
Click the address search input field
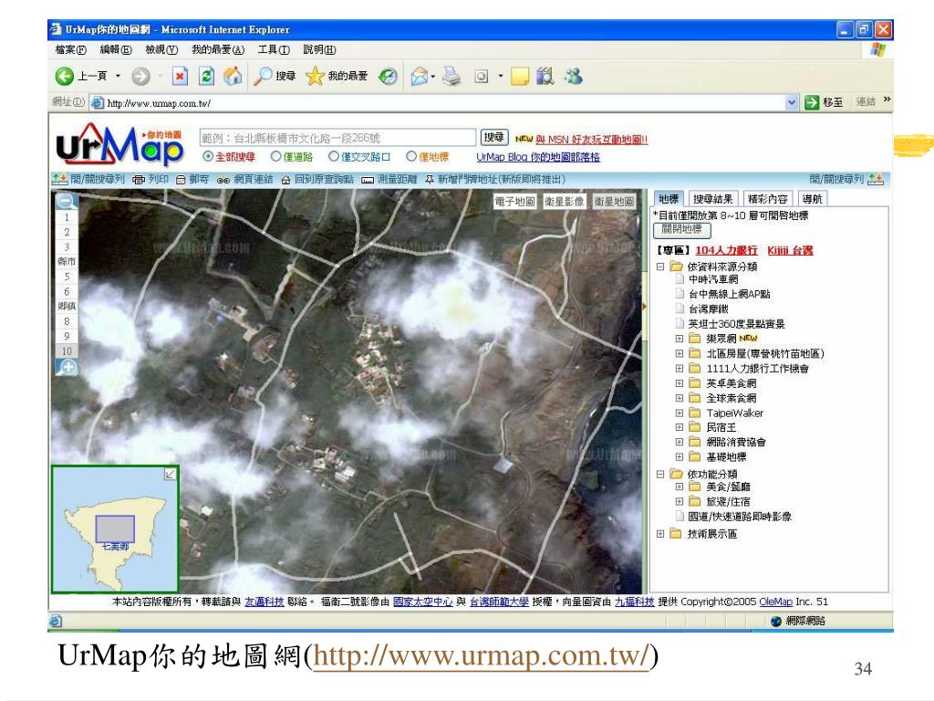pos(337,138)
